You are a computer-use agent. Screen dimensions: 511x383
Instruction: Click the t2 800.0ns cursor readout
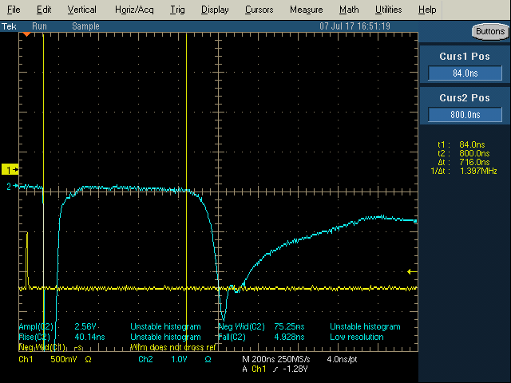point(463,153)
